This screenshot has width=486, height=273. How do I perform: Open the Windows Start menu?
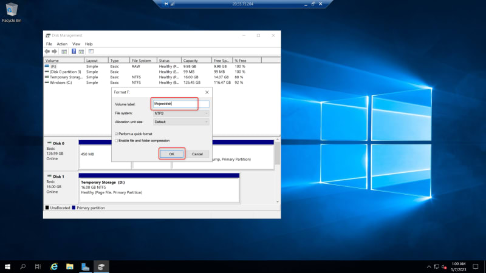(x=7, y=266)
